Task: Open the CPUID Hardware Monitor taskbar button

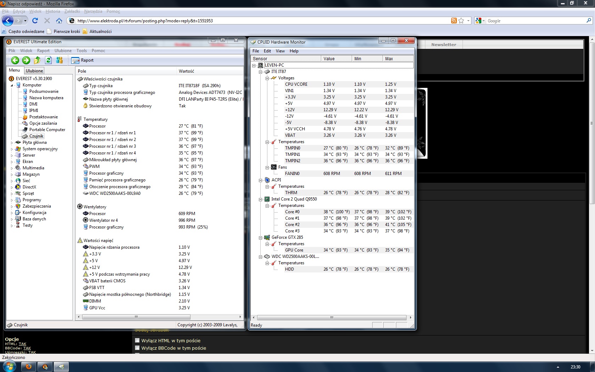Action: [x=61, y=367]
